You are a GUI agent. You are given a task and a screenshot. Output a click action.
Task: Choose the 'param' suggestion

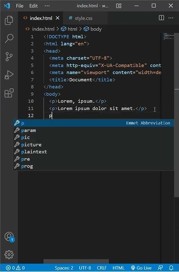pos(94,130)
